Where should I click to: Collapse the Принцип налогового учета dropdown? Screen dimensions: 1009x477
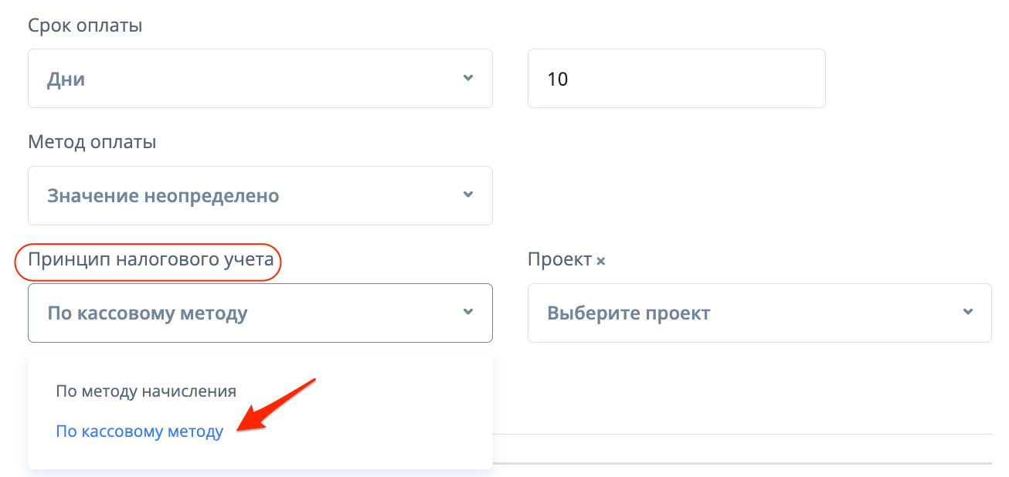pyautogui.click(x=260, y=313)
